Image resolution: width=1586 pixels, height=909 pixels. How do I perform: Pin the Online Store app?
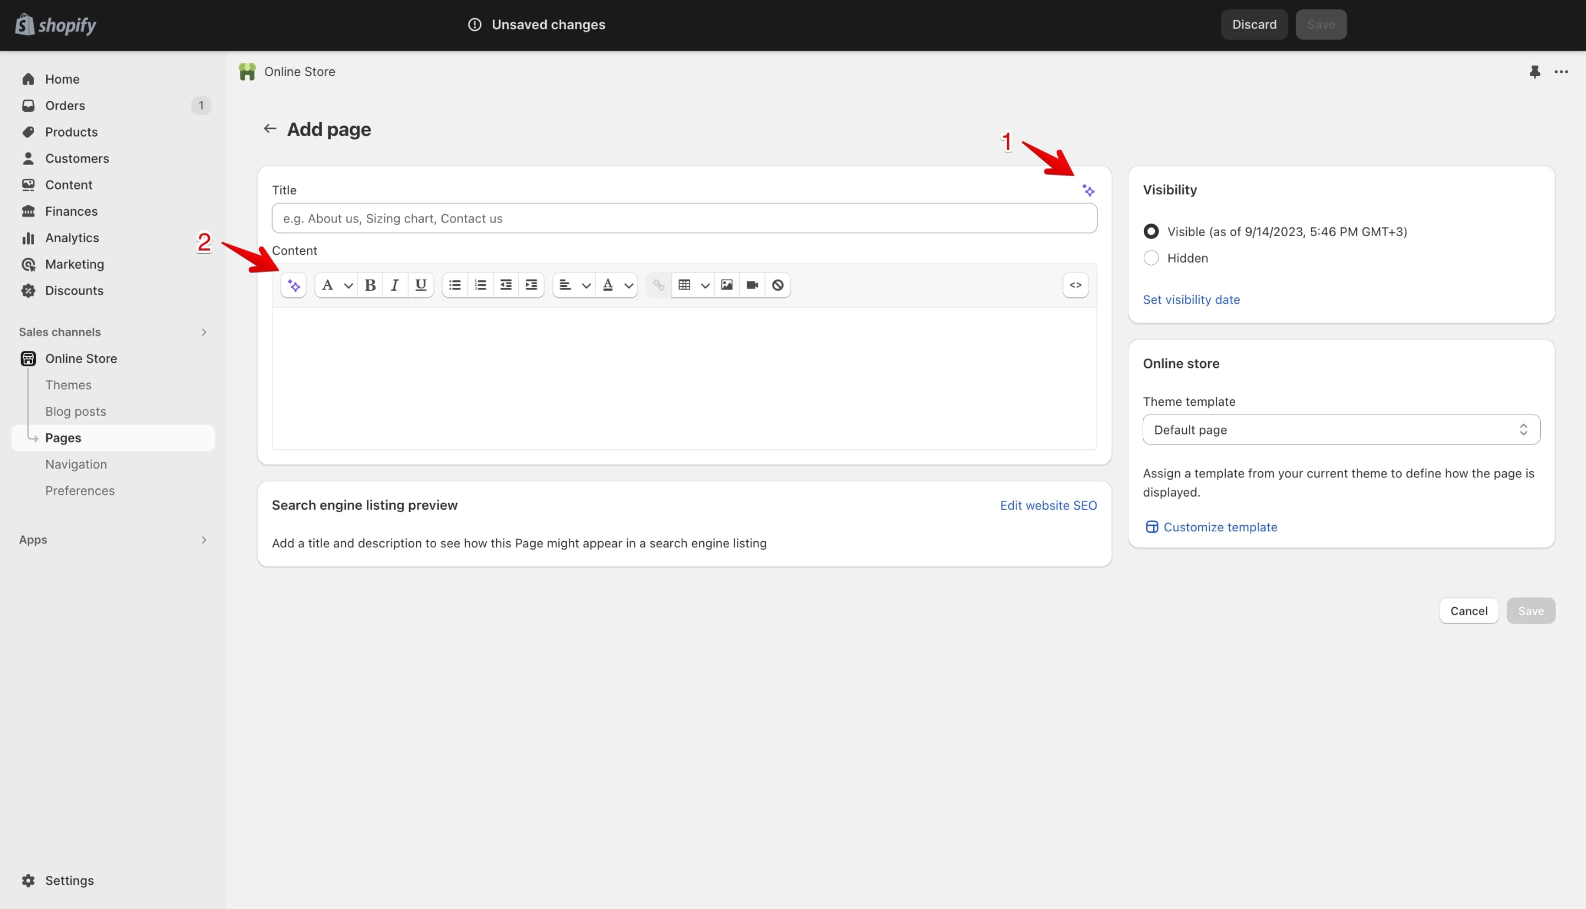[1535, 72]
